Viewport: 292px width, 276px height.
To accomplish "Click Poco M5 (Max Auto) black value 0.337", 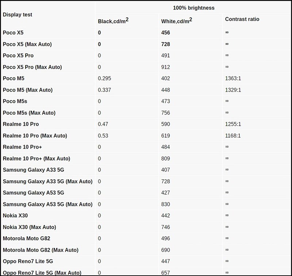I will 104,90.
